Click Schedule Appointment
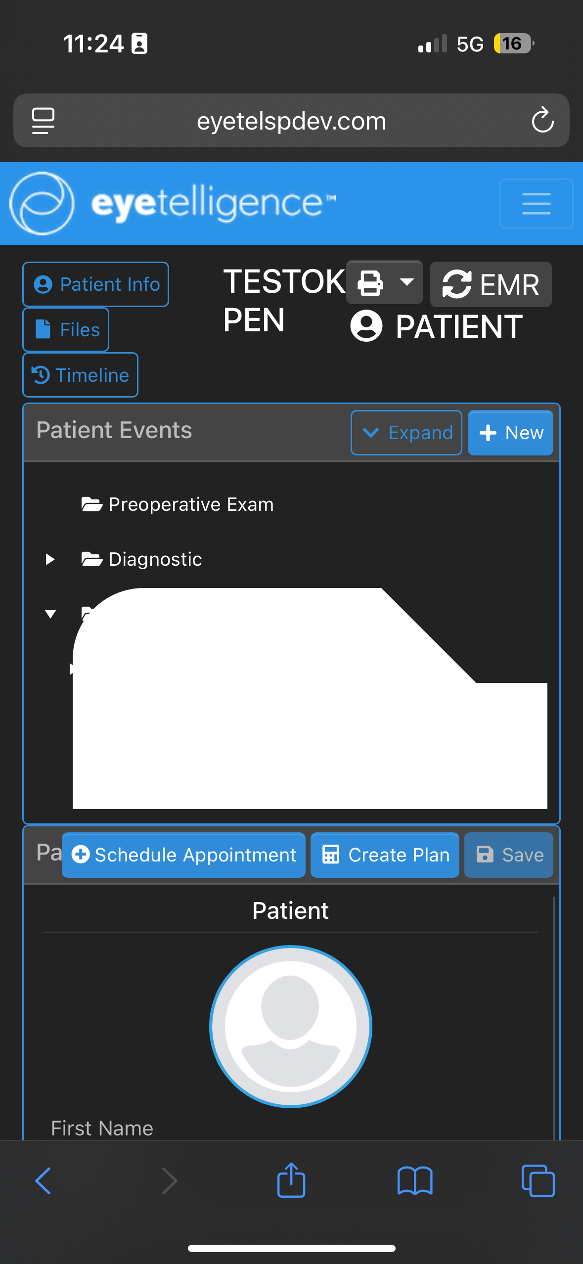 click(x=183, y=855)
